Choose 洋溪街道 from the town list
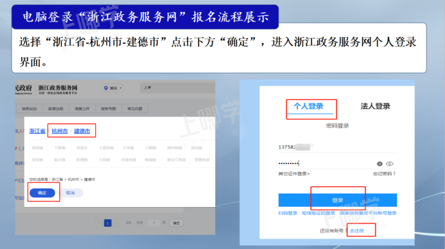 (x=129, y=160)
